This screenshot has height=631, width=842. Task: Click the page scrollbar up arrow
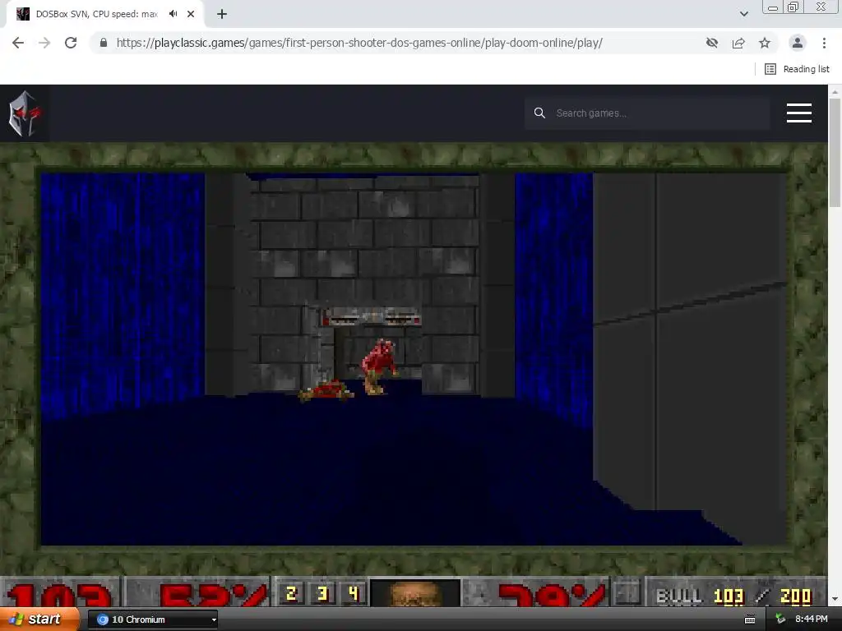[835, 92]
